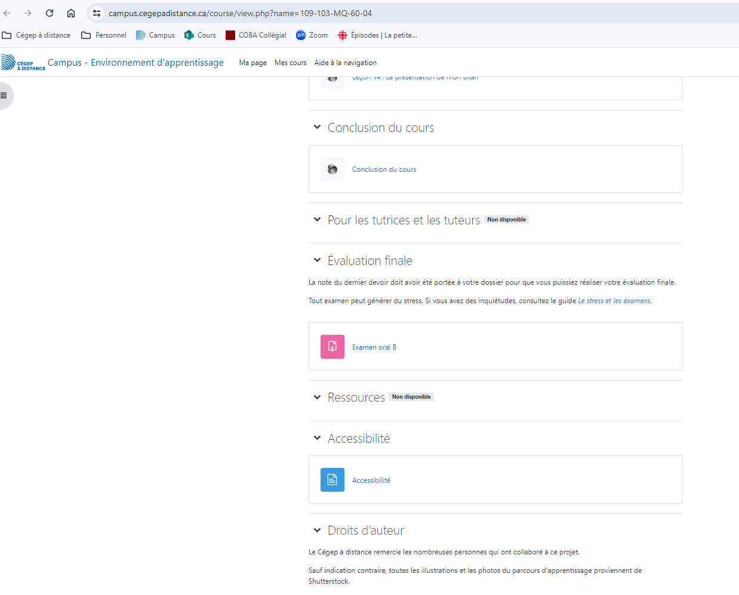Open Ma page in the navigation menu
This screenshot has width=739, height=595.
[x=253, y=63]
